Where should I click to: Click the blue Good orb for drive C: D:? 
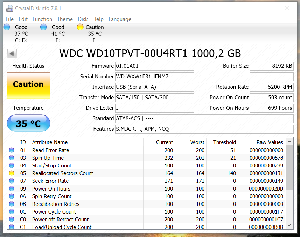[7, 27]
